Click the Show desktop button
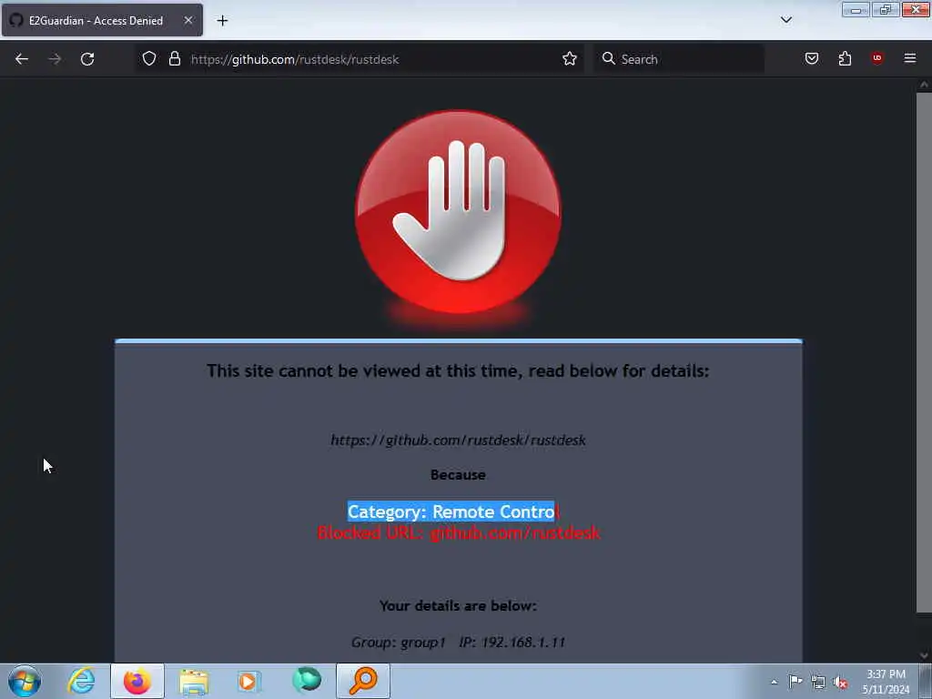The width and height of the screenshot is (932, 699). 926,681
